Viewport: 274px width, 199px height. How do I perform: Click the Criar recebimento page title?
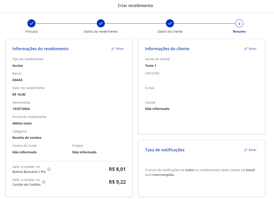click(x=135, y=6)
